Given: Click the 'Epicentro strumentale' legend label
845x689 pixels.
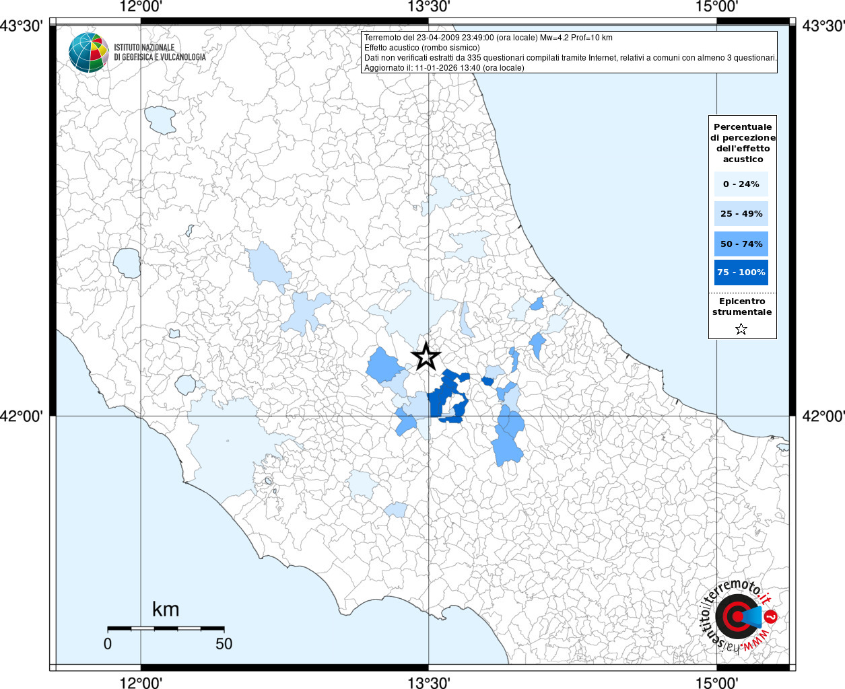Looking at the screenshot, I should (x=742, y=307).
